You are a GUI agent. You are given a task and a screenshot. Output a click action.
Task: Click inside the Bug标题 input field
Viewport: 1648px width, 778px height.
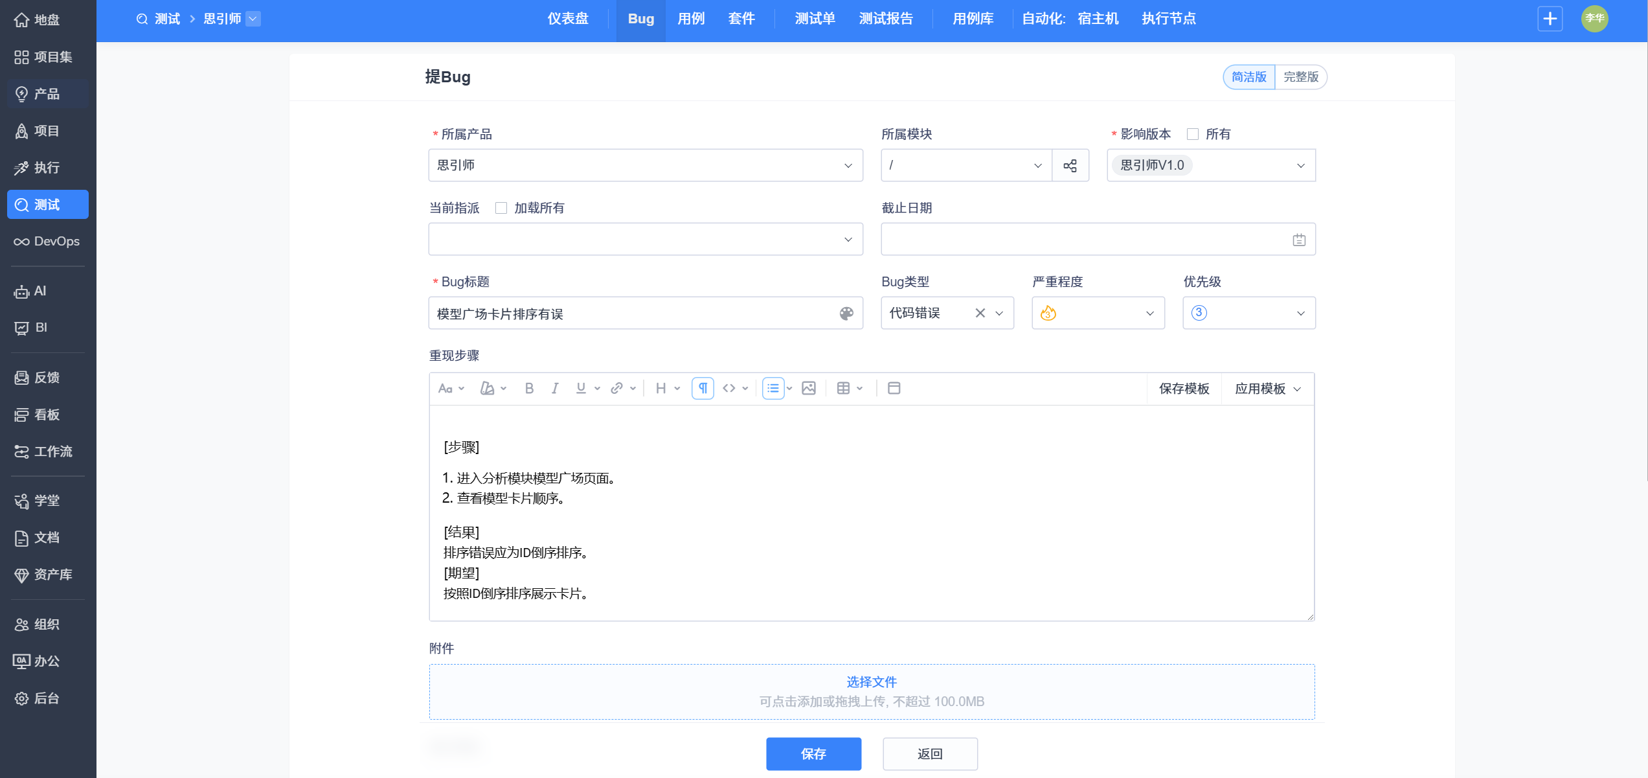click(x=631, y=314)
